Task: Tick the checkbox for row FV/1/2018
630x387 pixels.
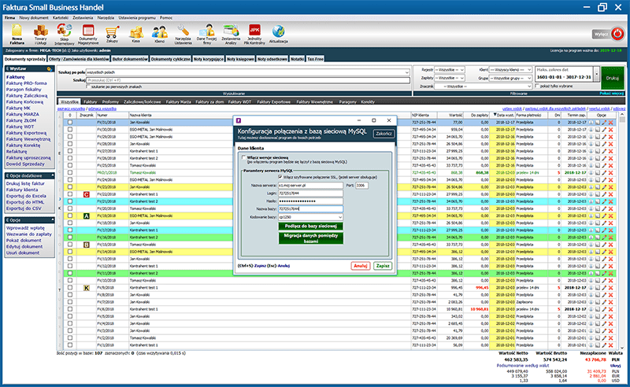Action: point(70,345)
